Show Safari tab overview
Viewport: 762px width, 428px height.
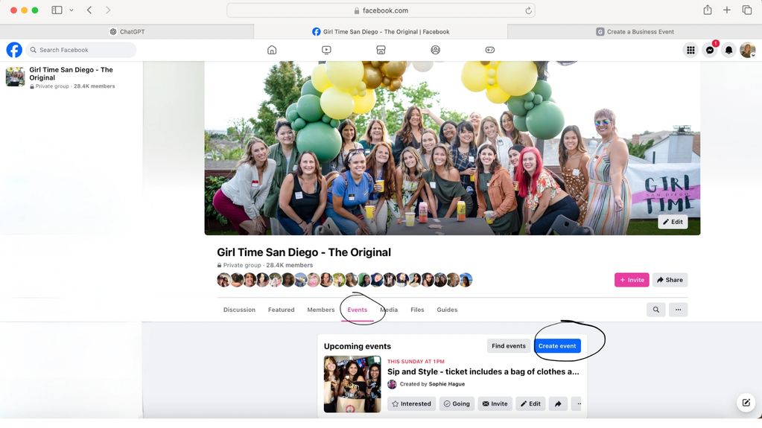tap(747, 10)
